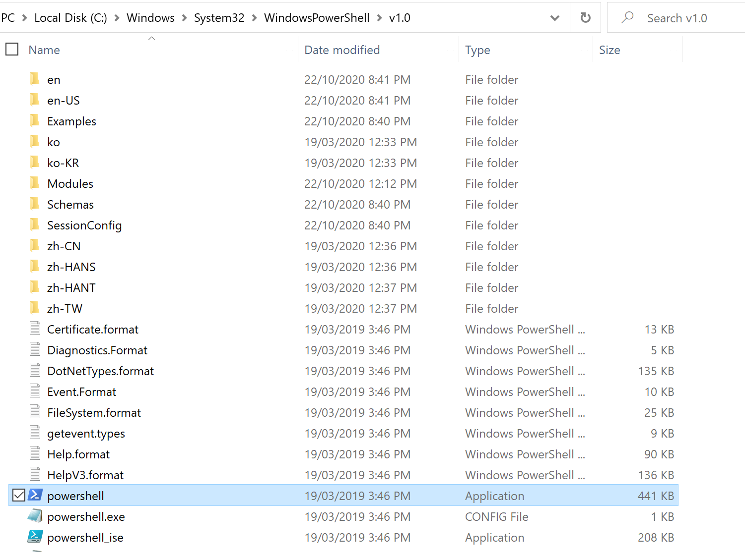This screenshot has width=745, height=557.
Task: Select the DotNetTypes.format file name
Action: (x=100, y=371)
